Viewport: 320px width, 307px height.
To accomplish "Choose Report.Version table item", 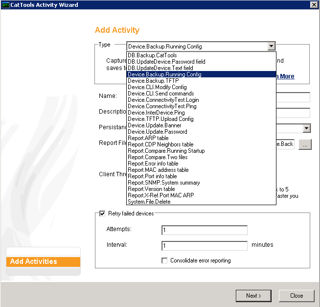I will coord(201,189).
